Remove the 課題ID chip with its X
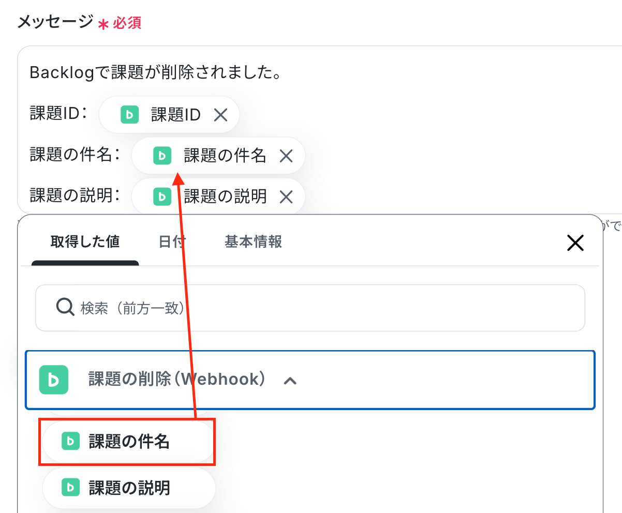 [221, 115]
